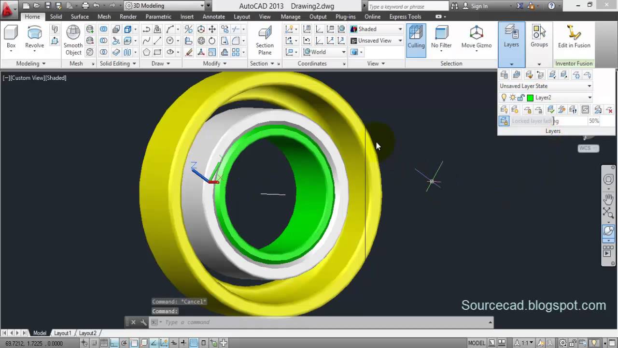Click the Sign In button
618x348 pixels.
point(479,6)
